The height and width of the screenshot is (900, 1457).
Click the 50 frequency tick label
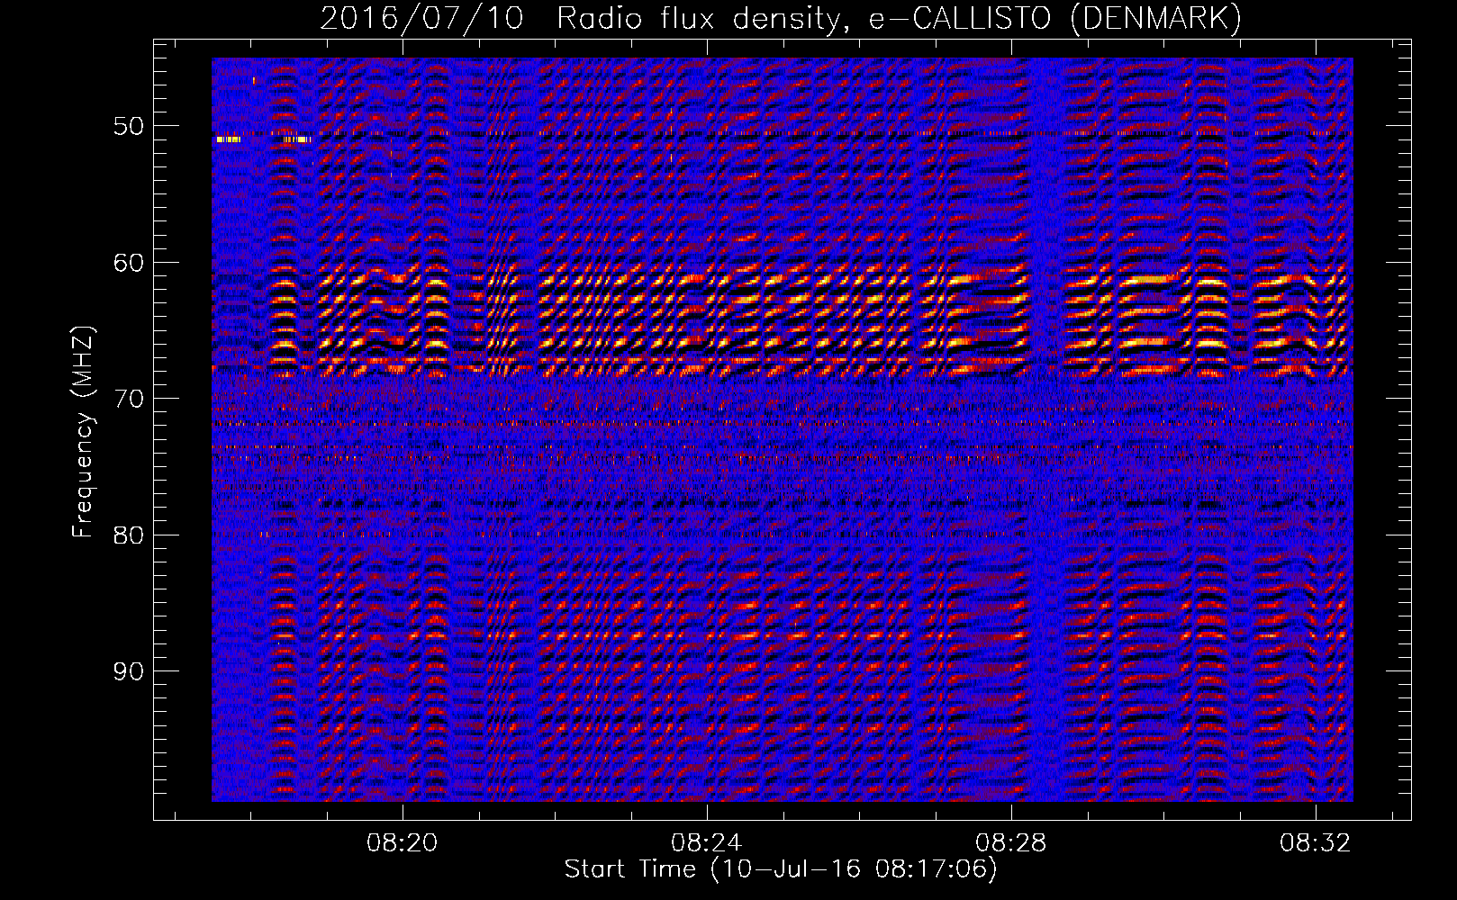click(129, 126)
